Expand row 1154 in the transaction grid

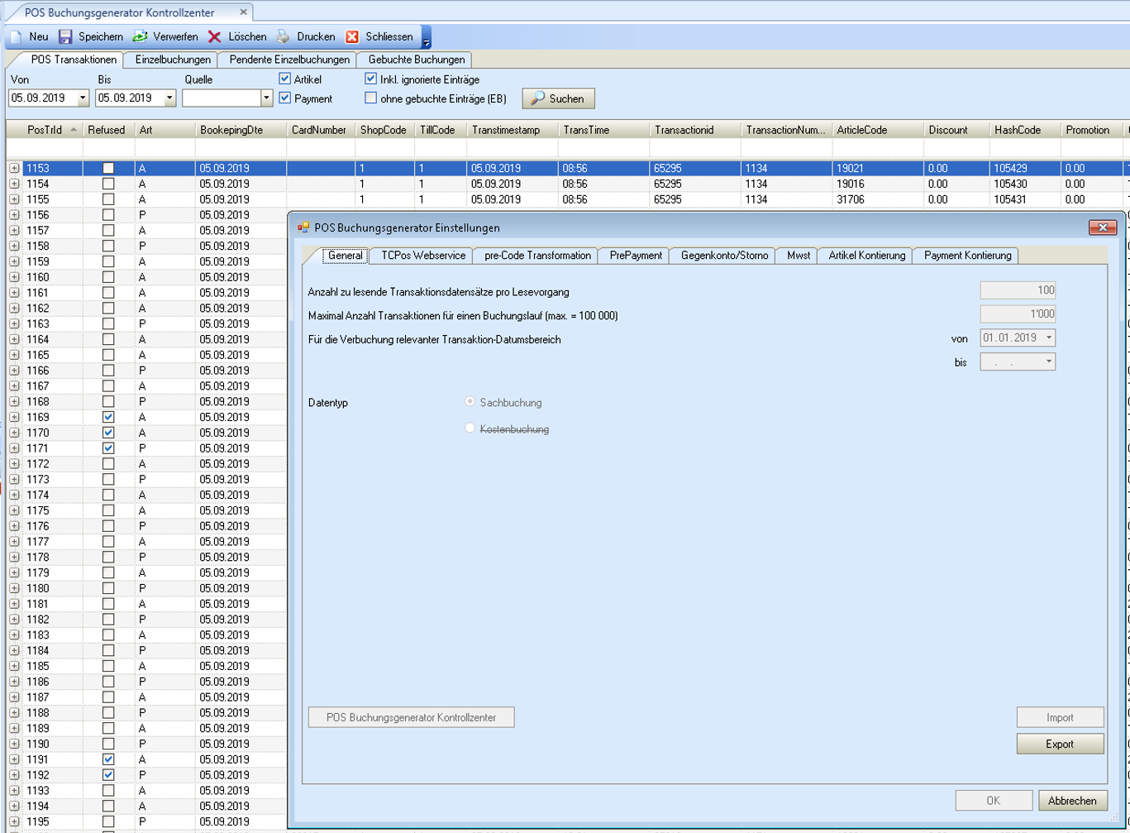click(14, 184)
